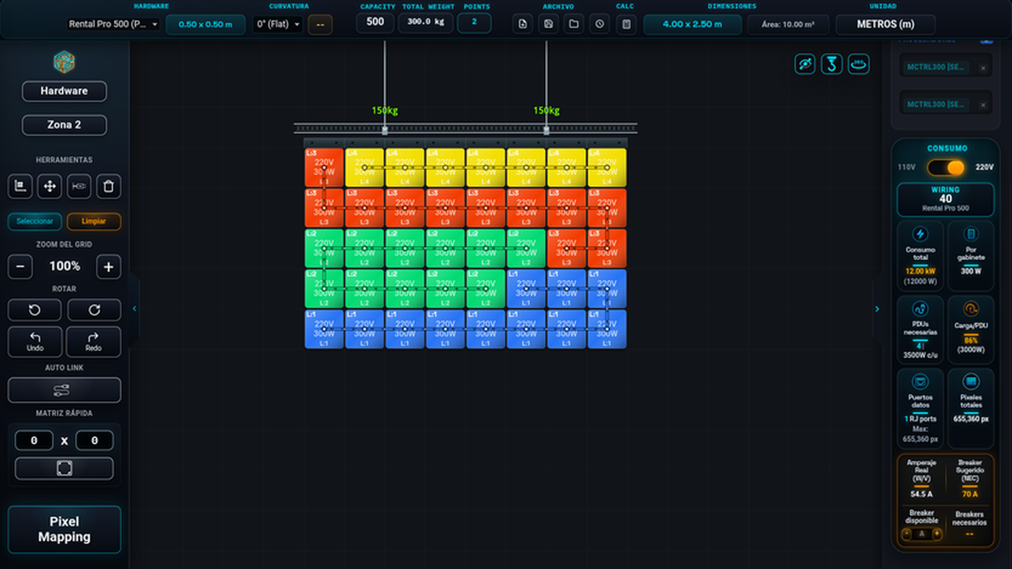
Task: Increase the Breaker disponible value
Action: click(x=937, y=534)
